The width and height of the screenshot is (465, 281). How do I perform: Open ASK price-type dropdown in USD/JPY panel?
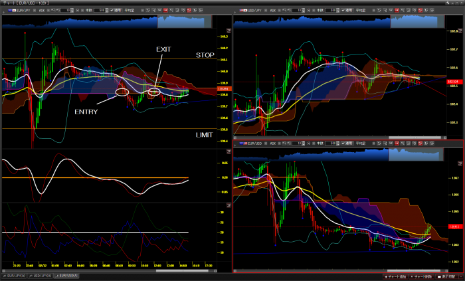(x=279, y=11)
